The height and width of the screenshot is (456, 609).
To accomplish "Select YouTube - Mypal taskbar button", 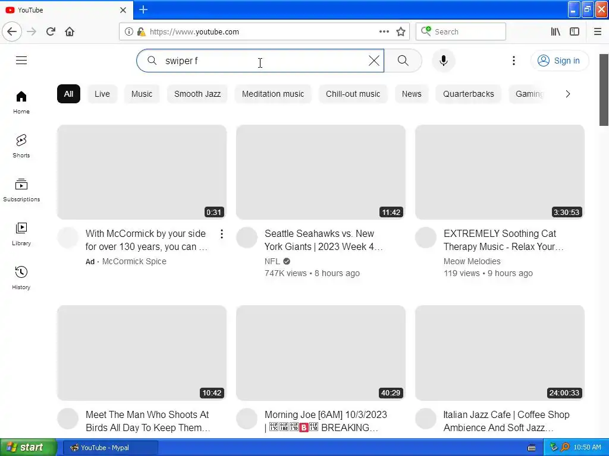I will (x=110, y=448).
